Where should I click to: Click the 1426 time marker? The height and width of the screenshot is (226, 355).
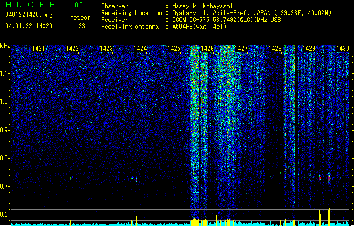coord(207,49)
